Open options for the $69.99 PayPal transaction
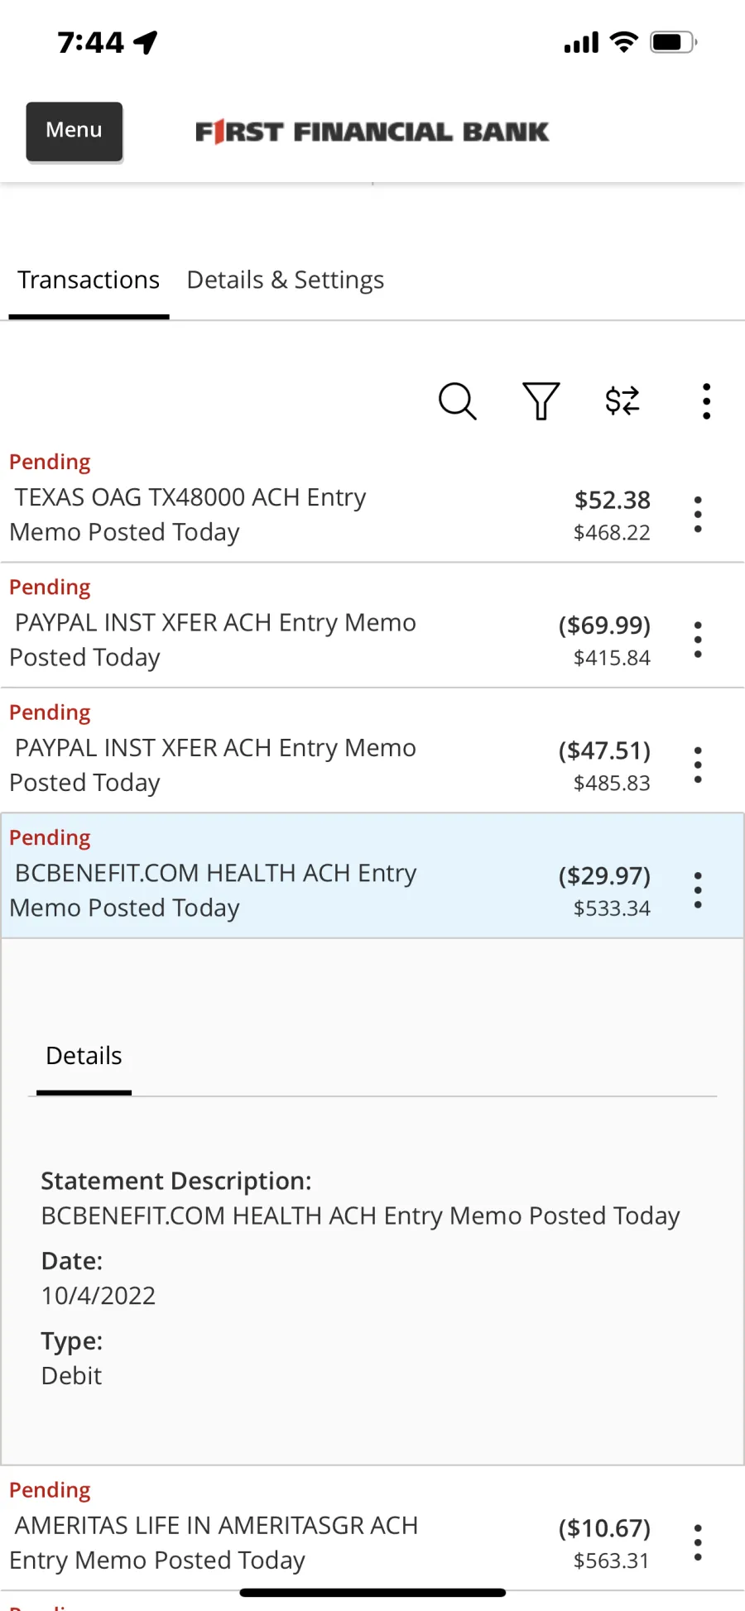Viewport: 745px width, 1611px height. coord(698,640)
